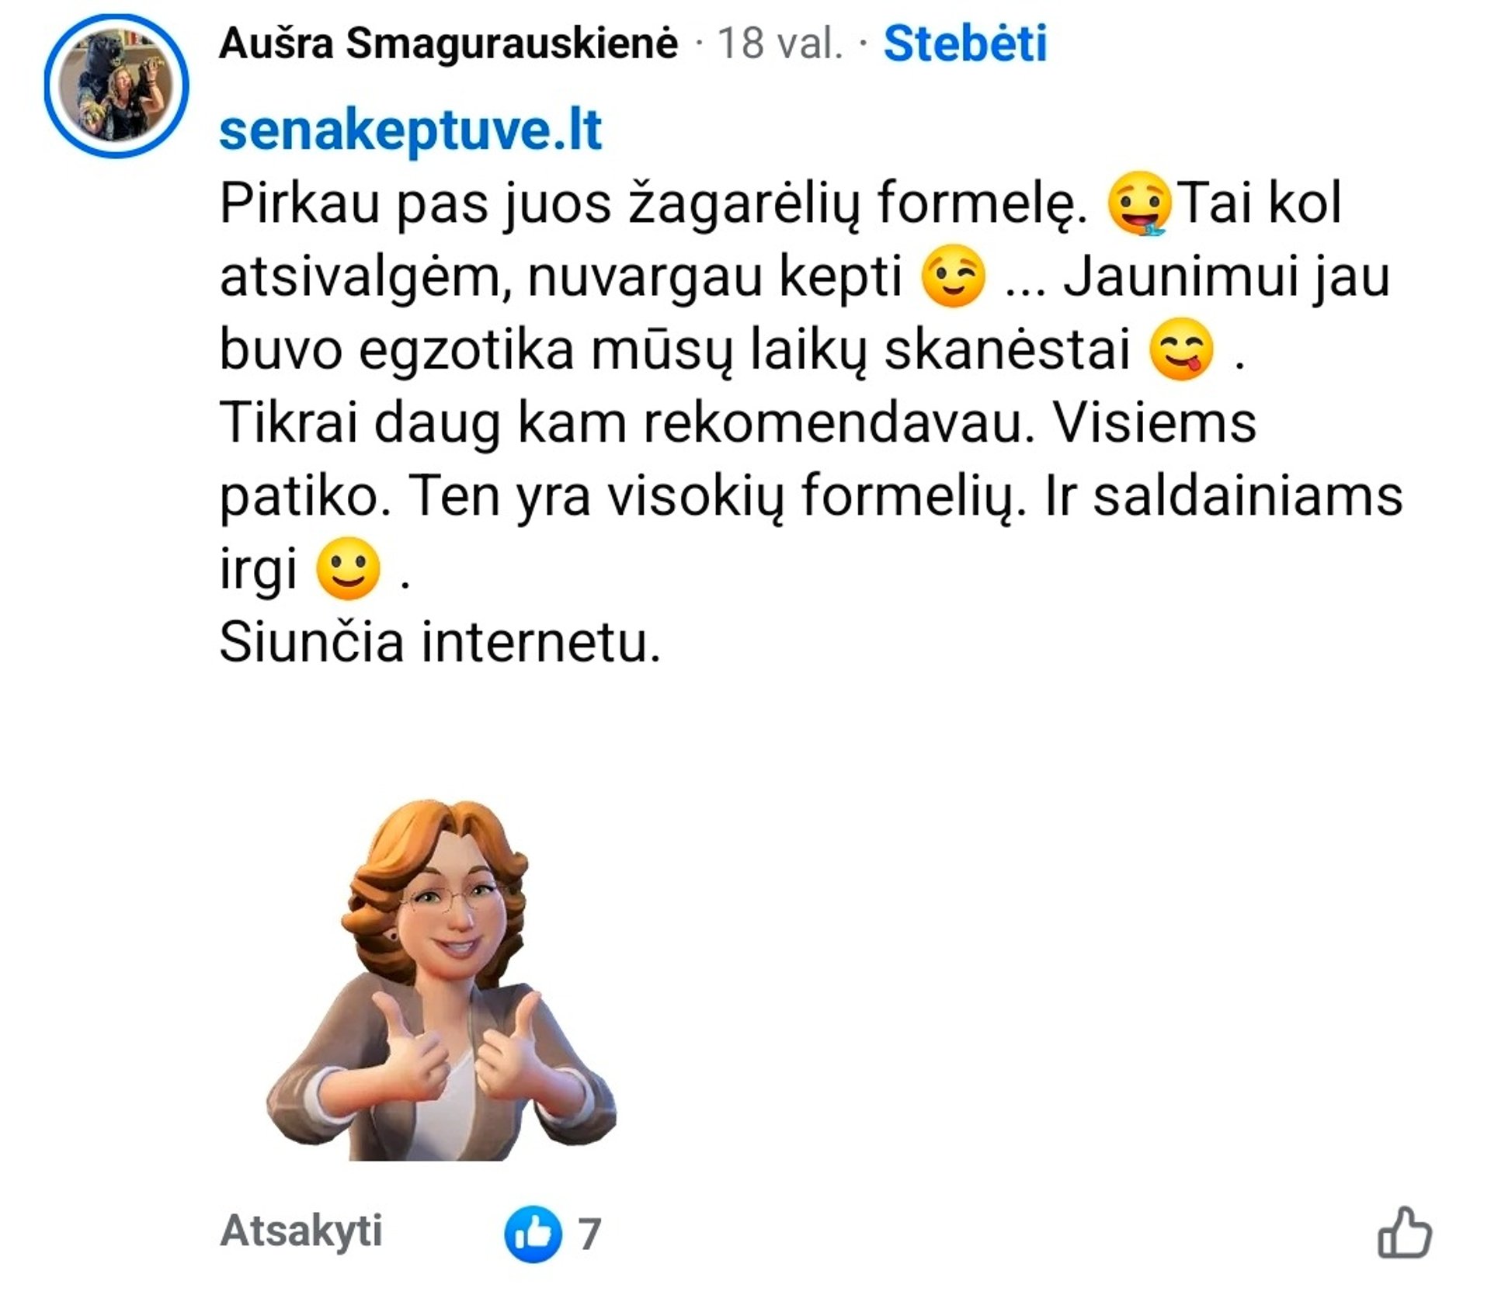1491x1309 pixels.
Task: Tap the phrase Jaunimui jau
Action: pyautogui.click(x=1226, y=277)
